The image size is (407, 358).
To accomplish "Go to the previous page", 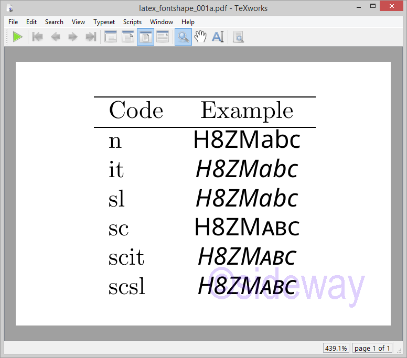I will tap(55, 37).
